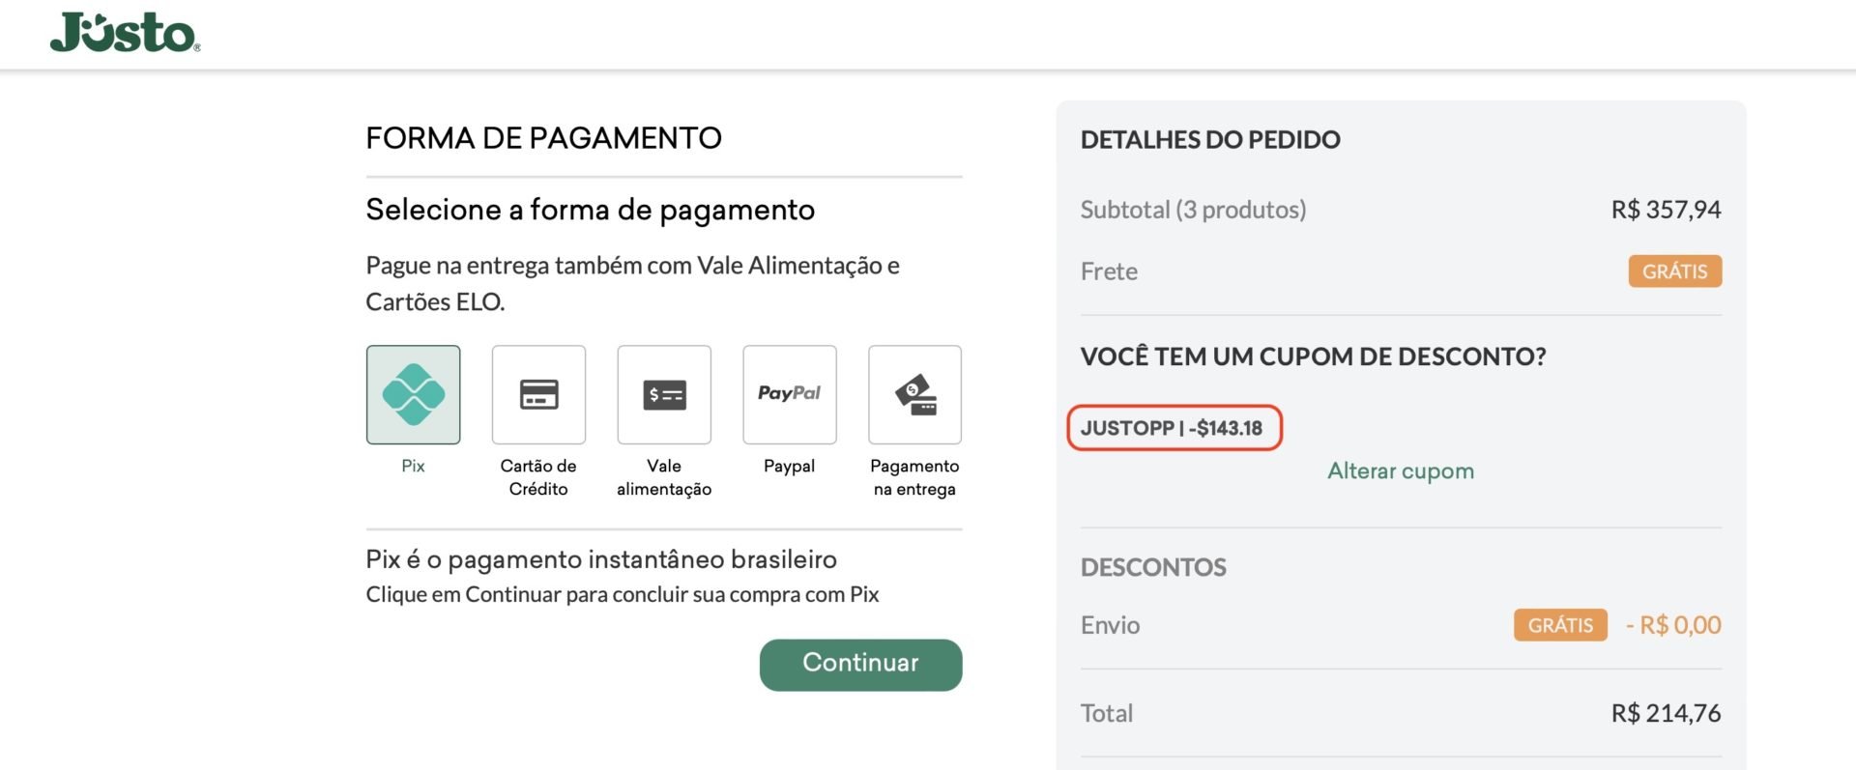Click the Vale alimentação label text

tap(664, 477)
